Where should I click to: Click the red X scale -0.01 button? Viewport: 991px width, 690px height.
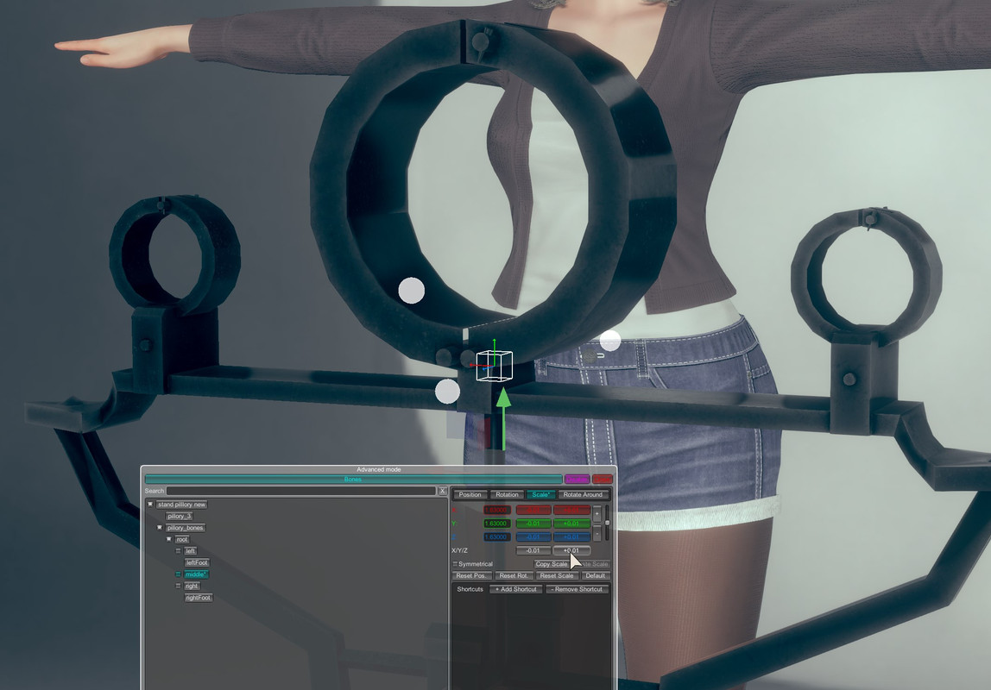pos(533,510)
